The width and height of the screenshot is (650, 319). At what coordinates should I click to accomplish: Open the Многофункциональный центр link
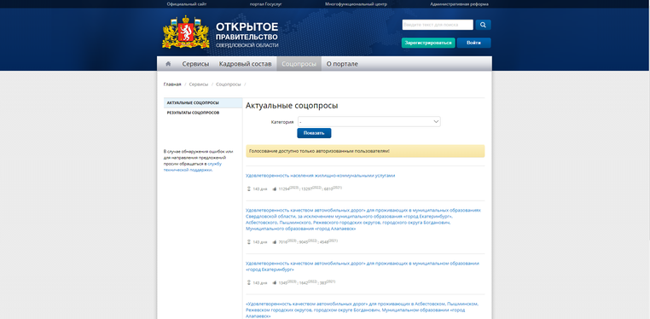356,4
